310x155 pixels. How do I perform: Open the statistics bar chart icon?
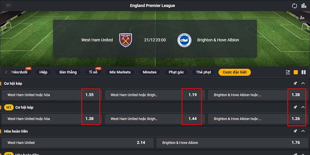[x=304, y=6]
